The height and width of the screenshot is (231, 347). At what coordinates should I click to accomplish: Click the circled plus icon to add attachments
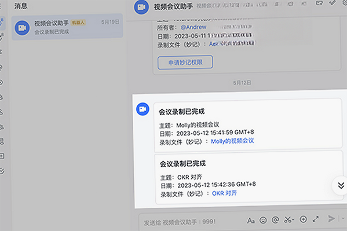[x=303, y=219]
